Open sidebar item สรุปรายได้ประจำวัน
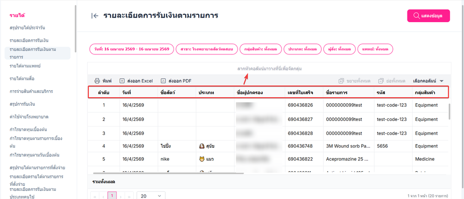The height and width of the screenshot is (199, 464). [27, 28]
